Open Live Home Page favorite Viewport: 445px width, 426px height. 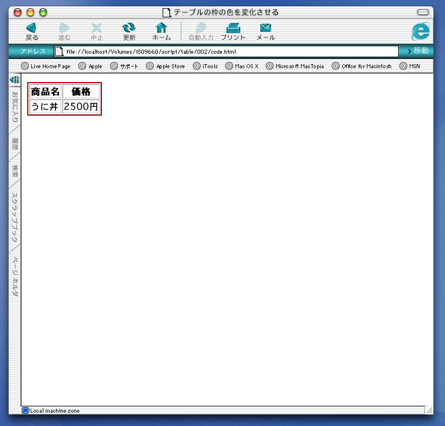click(x=45, y=66)
